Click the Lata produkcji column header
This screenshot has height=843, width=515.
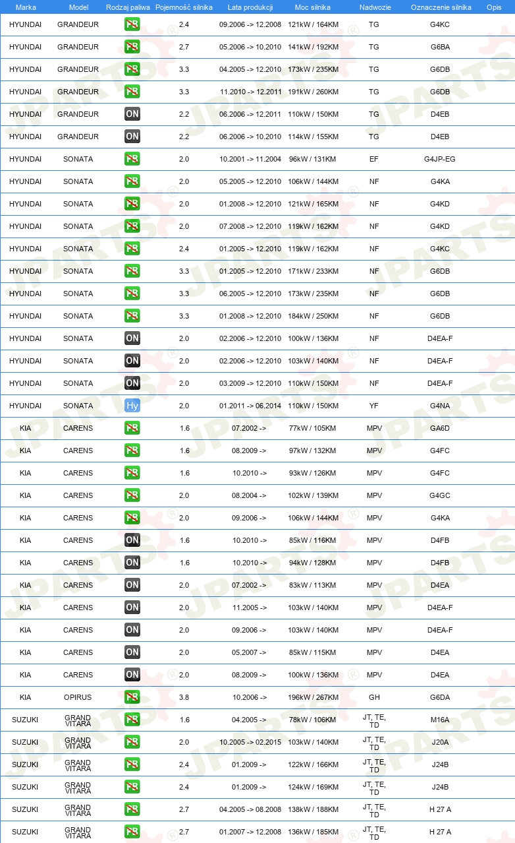coord(250,7)
